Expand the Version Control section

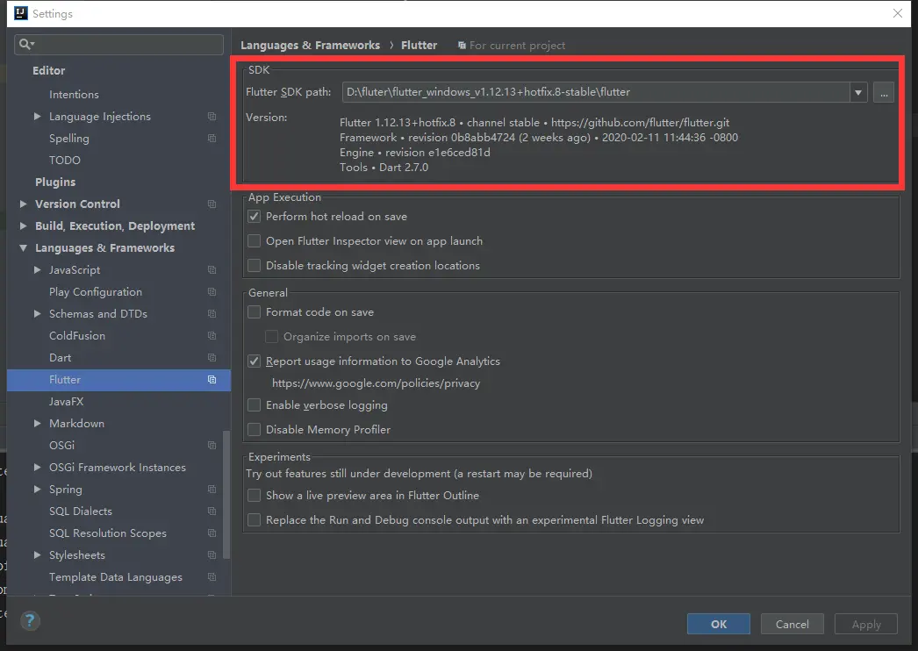[24, 204]
